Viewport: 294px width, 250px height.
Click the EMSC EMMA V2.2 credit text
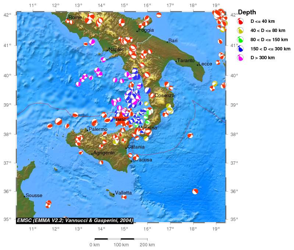point(75,220)
